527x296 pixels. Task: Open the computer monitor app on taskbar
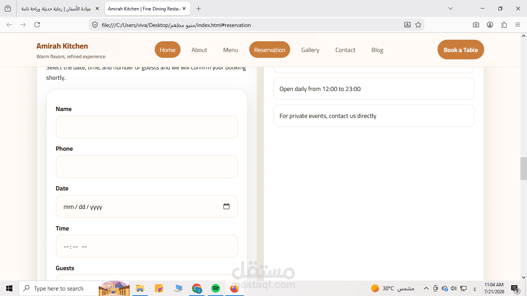pos(178,288)
